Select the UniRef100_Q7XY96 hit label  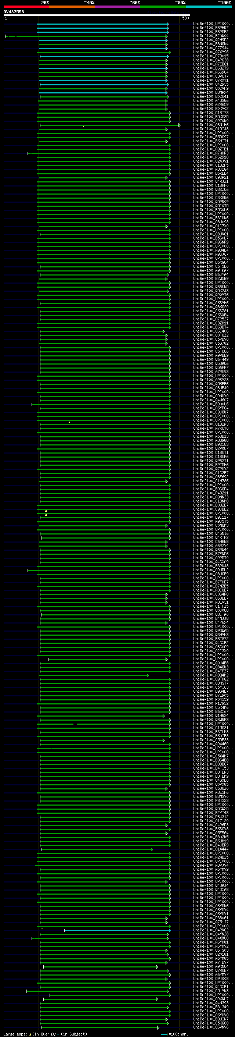tap(211, 52)
